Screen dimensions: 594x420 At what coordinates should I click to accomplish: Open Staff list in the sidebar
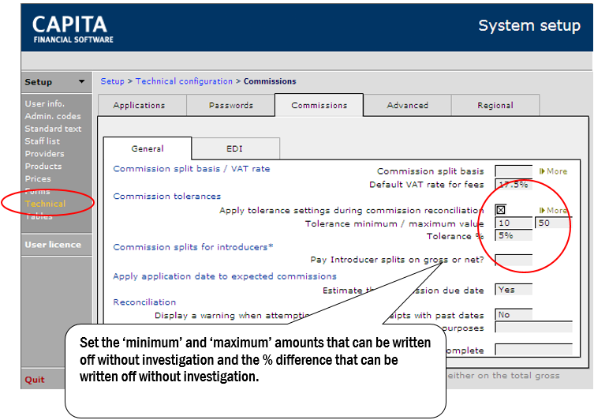(42, 141)
